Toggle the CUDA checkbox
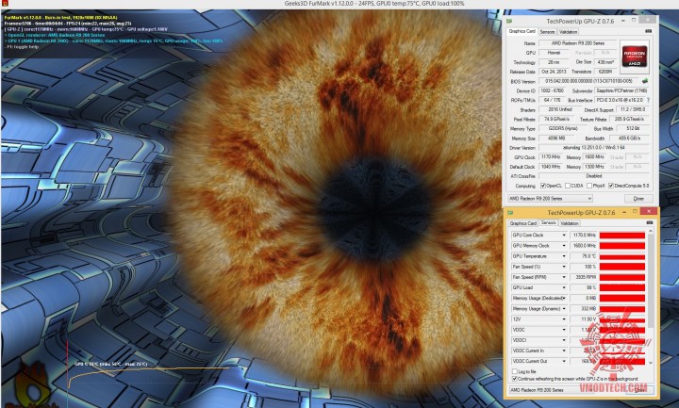Viewport: 679px width, 408px height. 568,186
